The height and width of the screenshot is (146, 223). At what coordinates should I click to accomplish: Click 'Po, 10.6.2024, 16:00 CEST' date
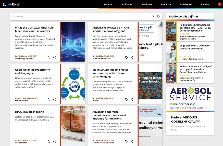point(26,56)
